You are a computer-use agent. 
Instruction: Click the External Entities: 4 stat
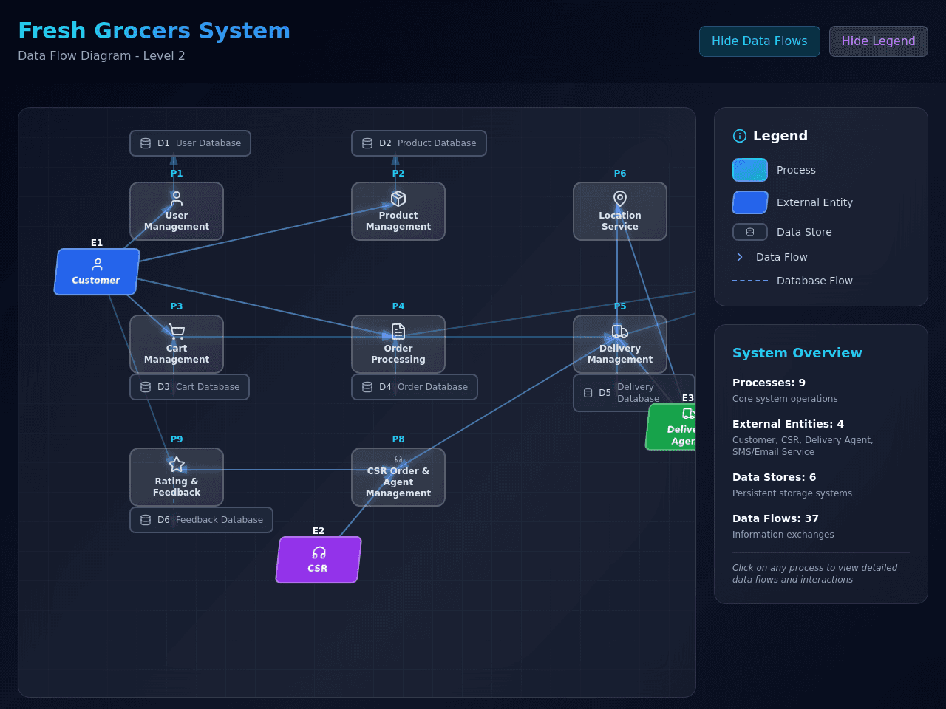(788, 424)
